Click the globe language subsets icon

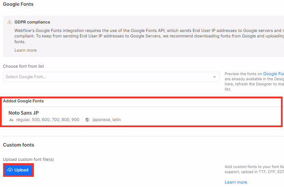pyautogui.click(x=87, y=120)
